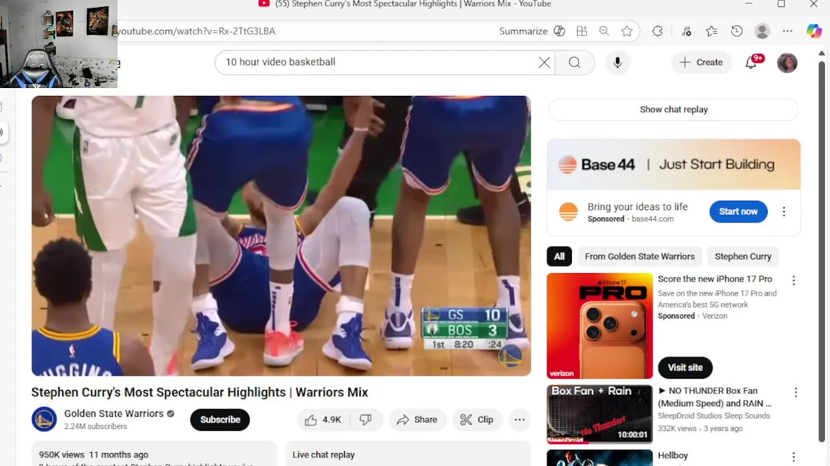Click the browser toolbar icon beside extensions
Viewport: 830px width, 466px height.
coord(686,31)
